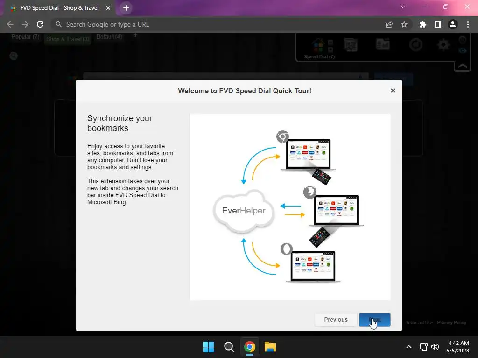The image size is (478, 358).
Task: Click the browser back arrow
Action: pyautogui.click(x=10, y=24)
